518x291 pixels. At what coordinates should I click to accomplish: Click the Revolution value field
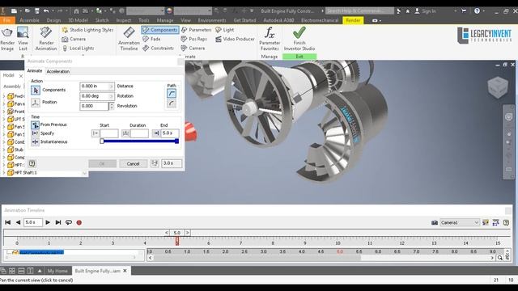click(x=94, y=106)
